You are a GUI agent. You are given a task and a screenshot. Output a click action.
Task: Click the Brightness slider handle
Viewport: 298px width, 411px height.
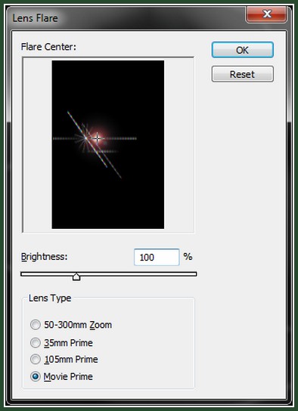tap(76, 277)
